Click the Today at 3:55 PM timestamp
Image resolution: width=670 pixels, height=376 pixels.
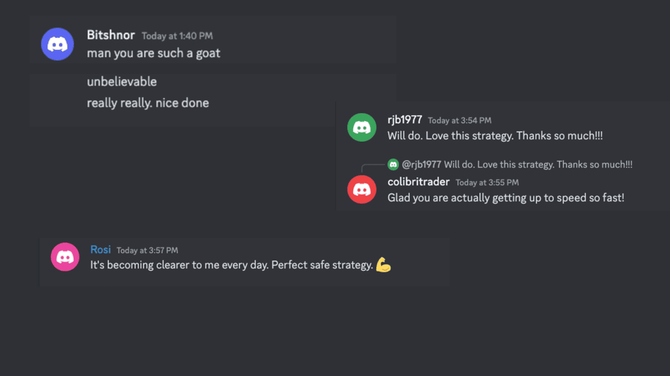[x=487, y=183]
